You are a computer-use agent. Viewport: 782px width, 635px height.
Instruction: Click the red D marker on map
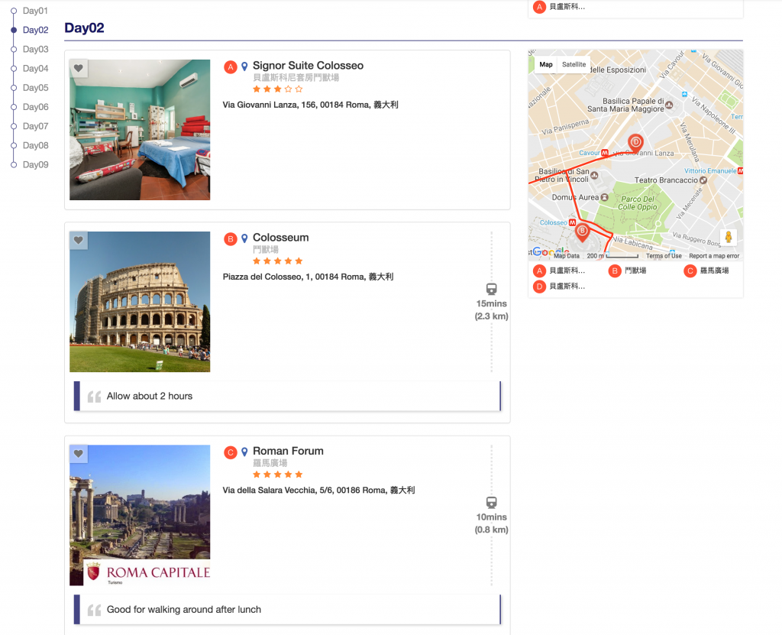(635, 142)
